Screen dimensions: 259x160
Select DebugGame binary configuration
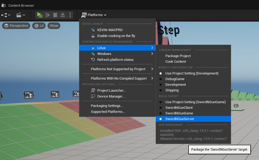(x=193, y=79)
